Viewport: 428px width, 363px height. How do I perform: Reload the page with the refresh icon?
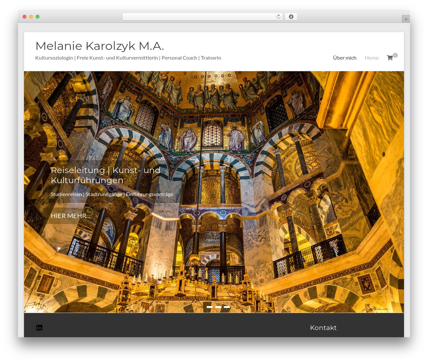click(x=279, y=17)
